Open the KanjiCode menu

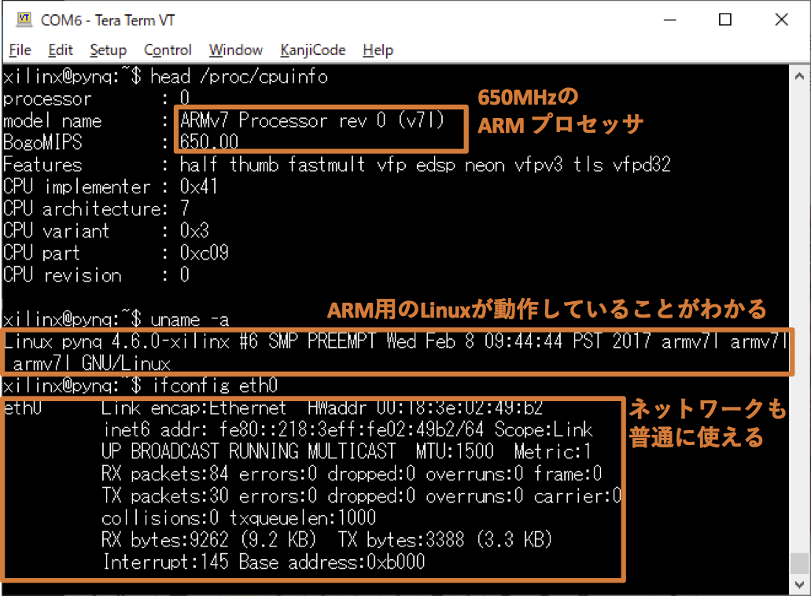click(312, 50)
